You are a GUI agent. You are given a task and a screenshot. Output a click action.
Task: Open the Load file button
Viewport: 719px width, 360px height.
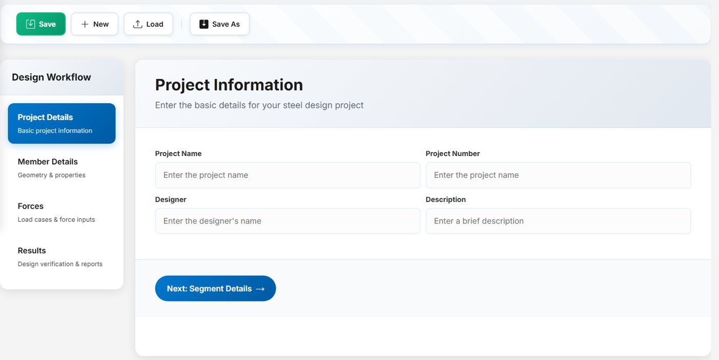point(148,24)
